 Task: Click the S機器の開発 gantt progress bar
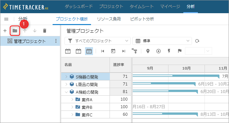[x=176, y=76]
